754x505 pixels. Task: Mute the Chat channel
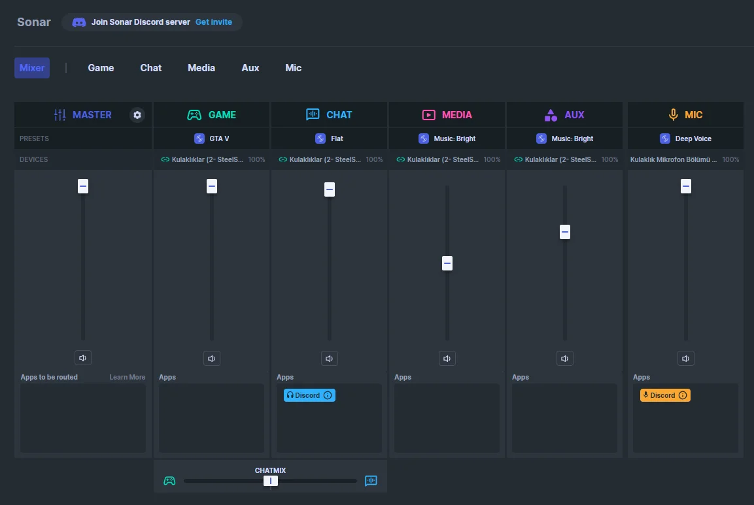coord(330,359)
